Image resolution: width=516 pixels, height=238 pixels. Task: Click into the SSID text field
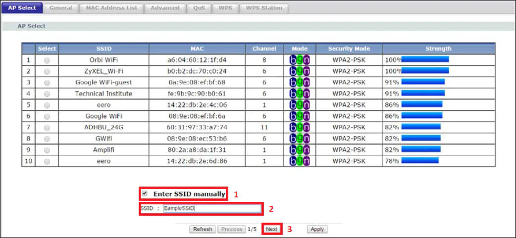(212, 208)
